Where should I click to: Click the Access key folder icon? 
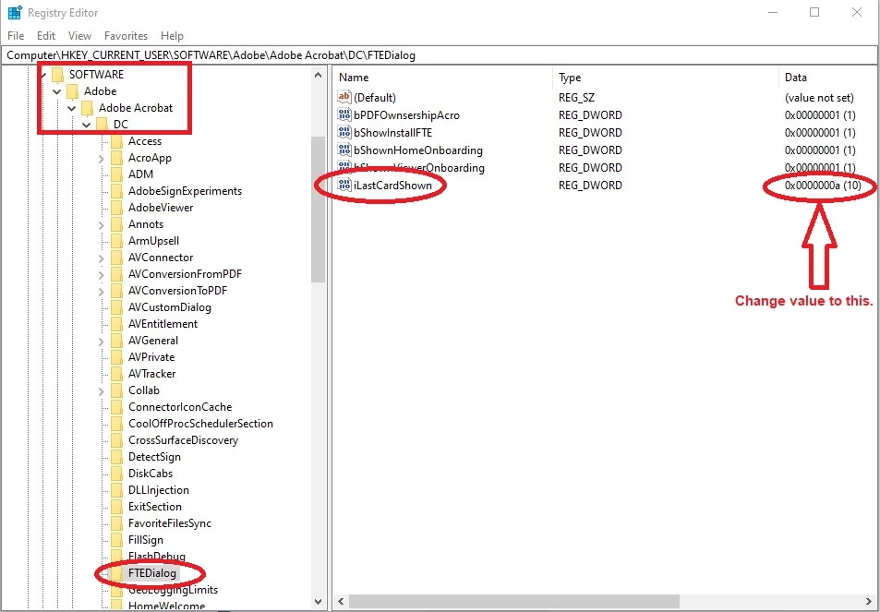pyautogui.click(x=116, y=141)
